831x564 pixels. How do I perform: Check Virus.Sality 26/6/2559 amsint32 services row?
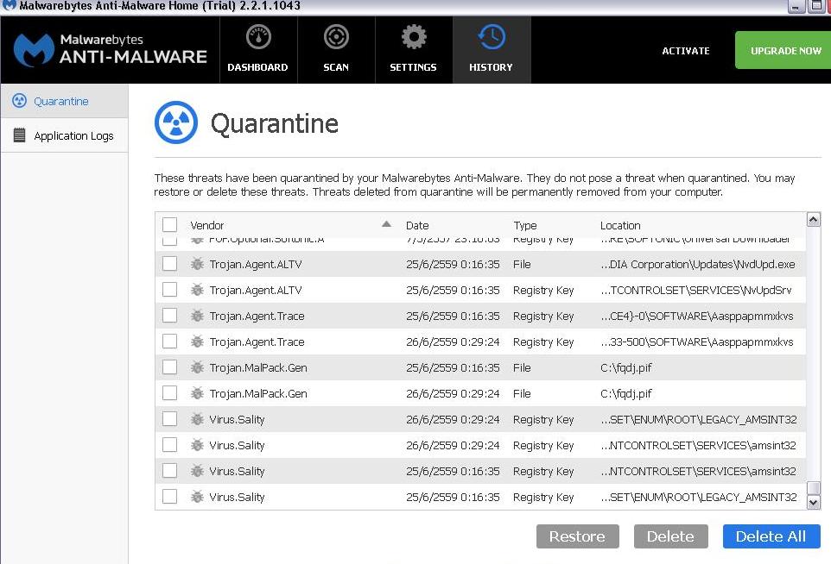coord(169,445)
